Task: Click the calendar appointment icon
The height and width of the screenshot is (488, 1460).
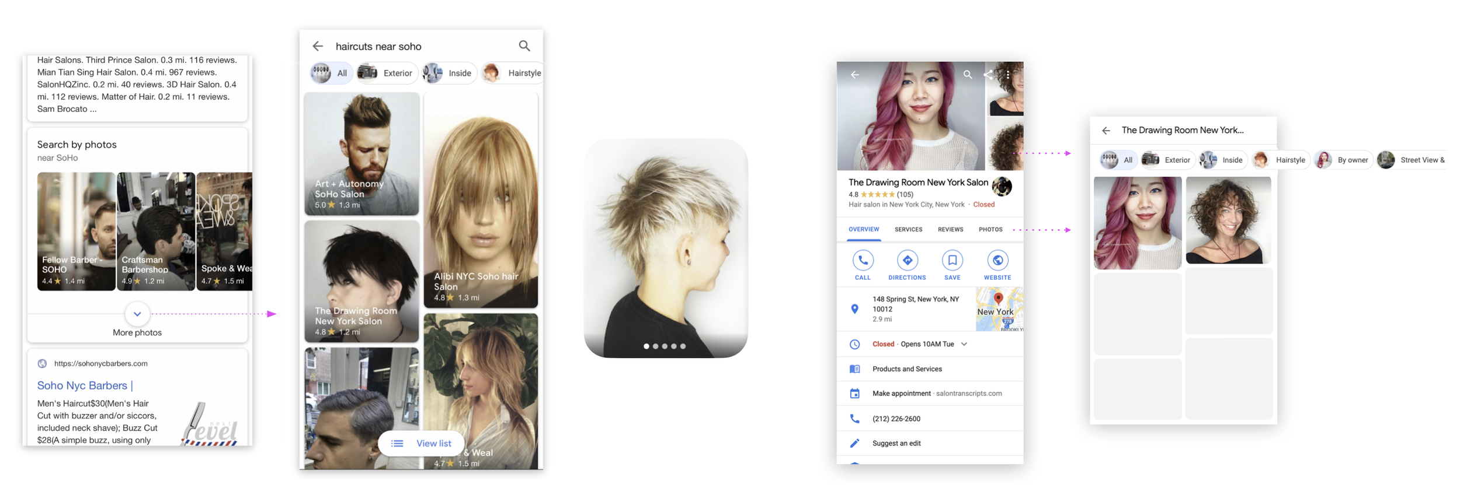Action: click(854, 394)
